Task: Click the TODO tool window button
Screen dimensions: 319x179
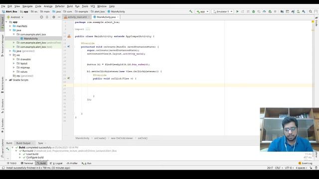Action: 11,163
